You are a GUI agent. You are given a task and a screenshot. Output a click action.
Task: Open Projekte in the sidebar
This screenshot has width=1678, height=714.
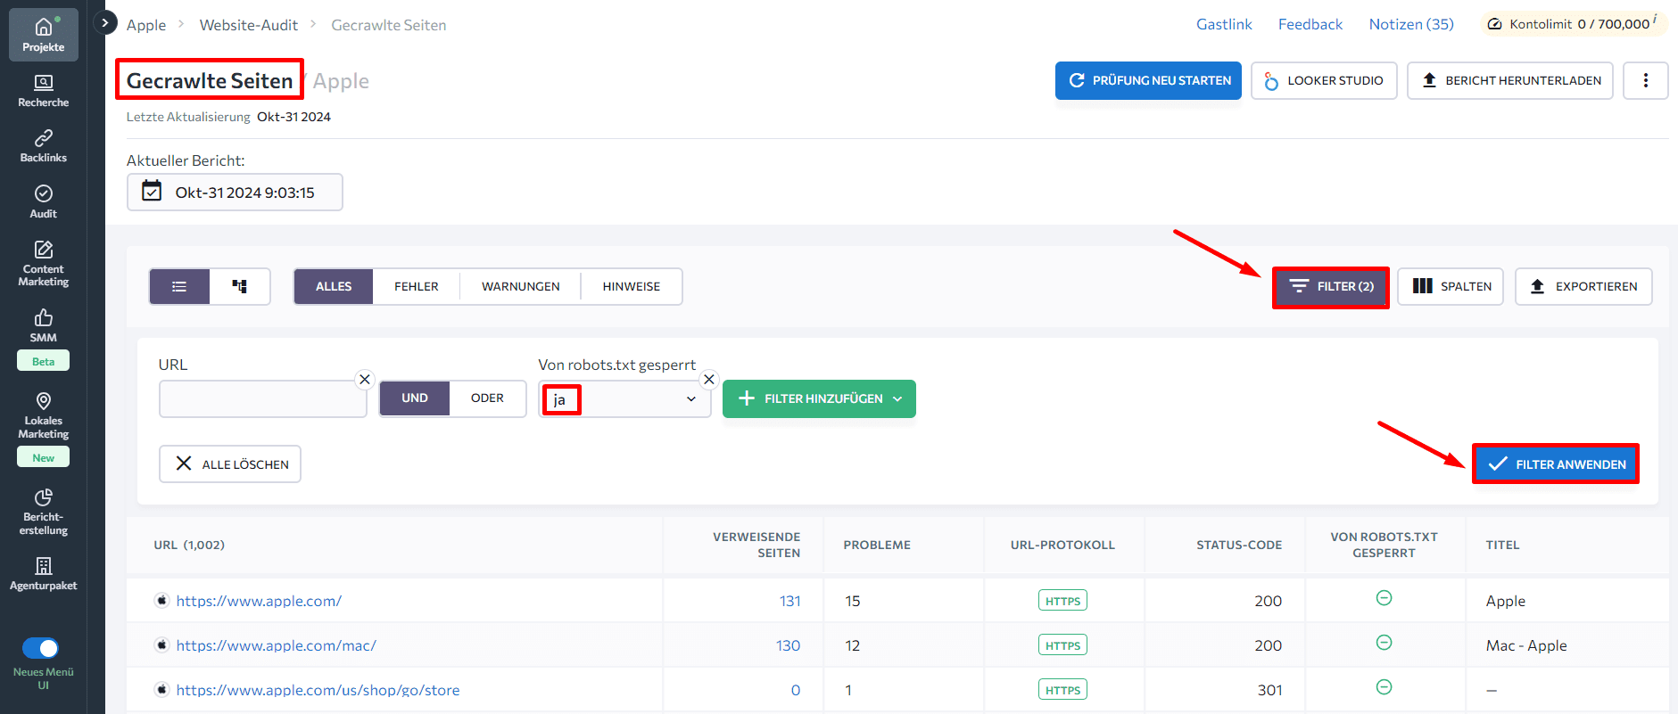(x=43, y=35)
